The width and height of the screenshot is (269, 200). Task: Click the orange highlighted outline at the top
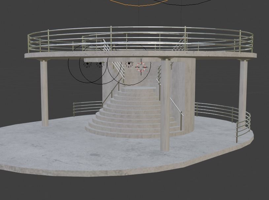139,4
